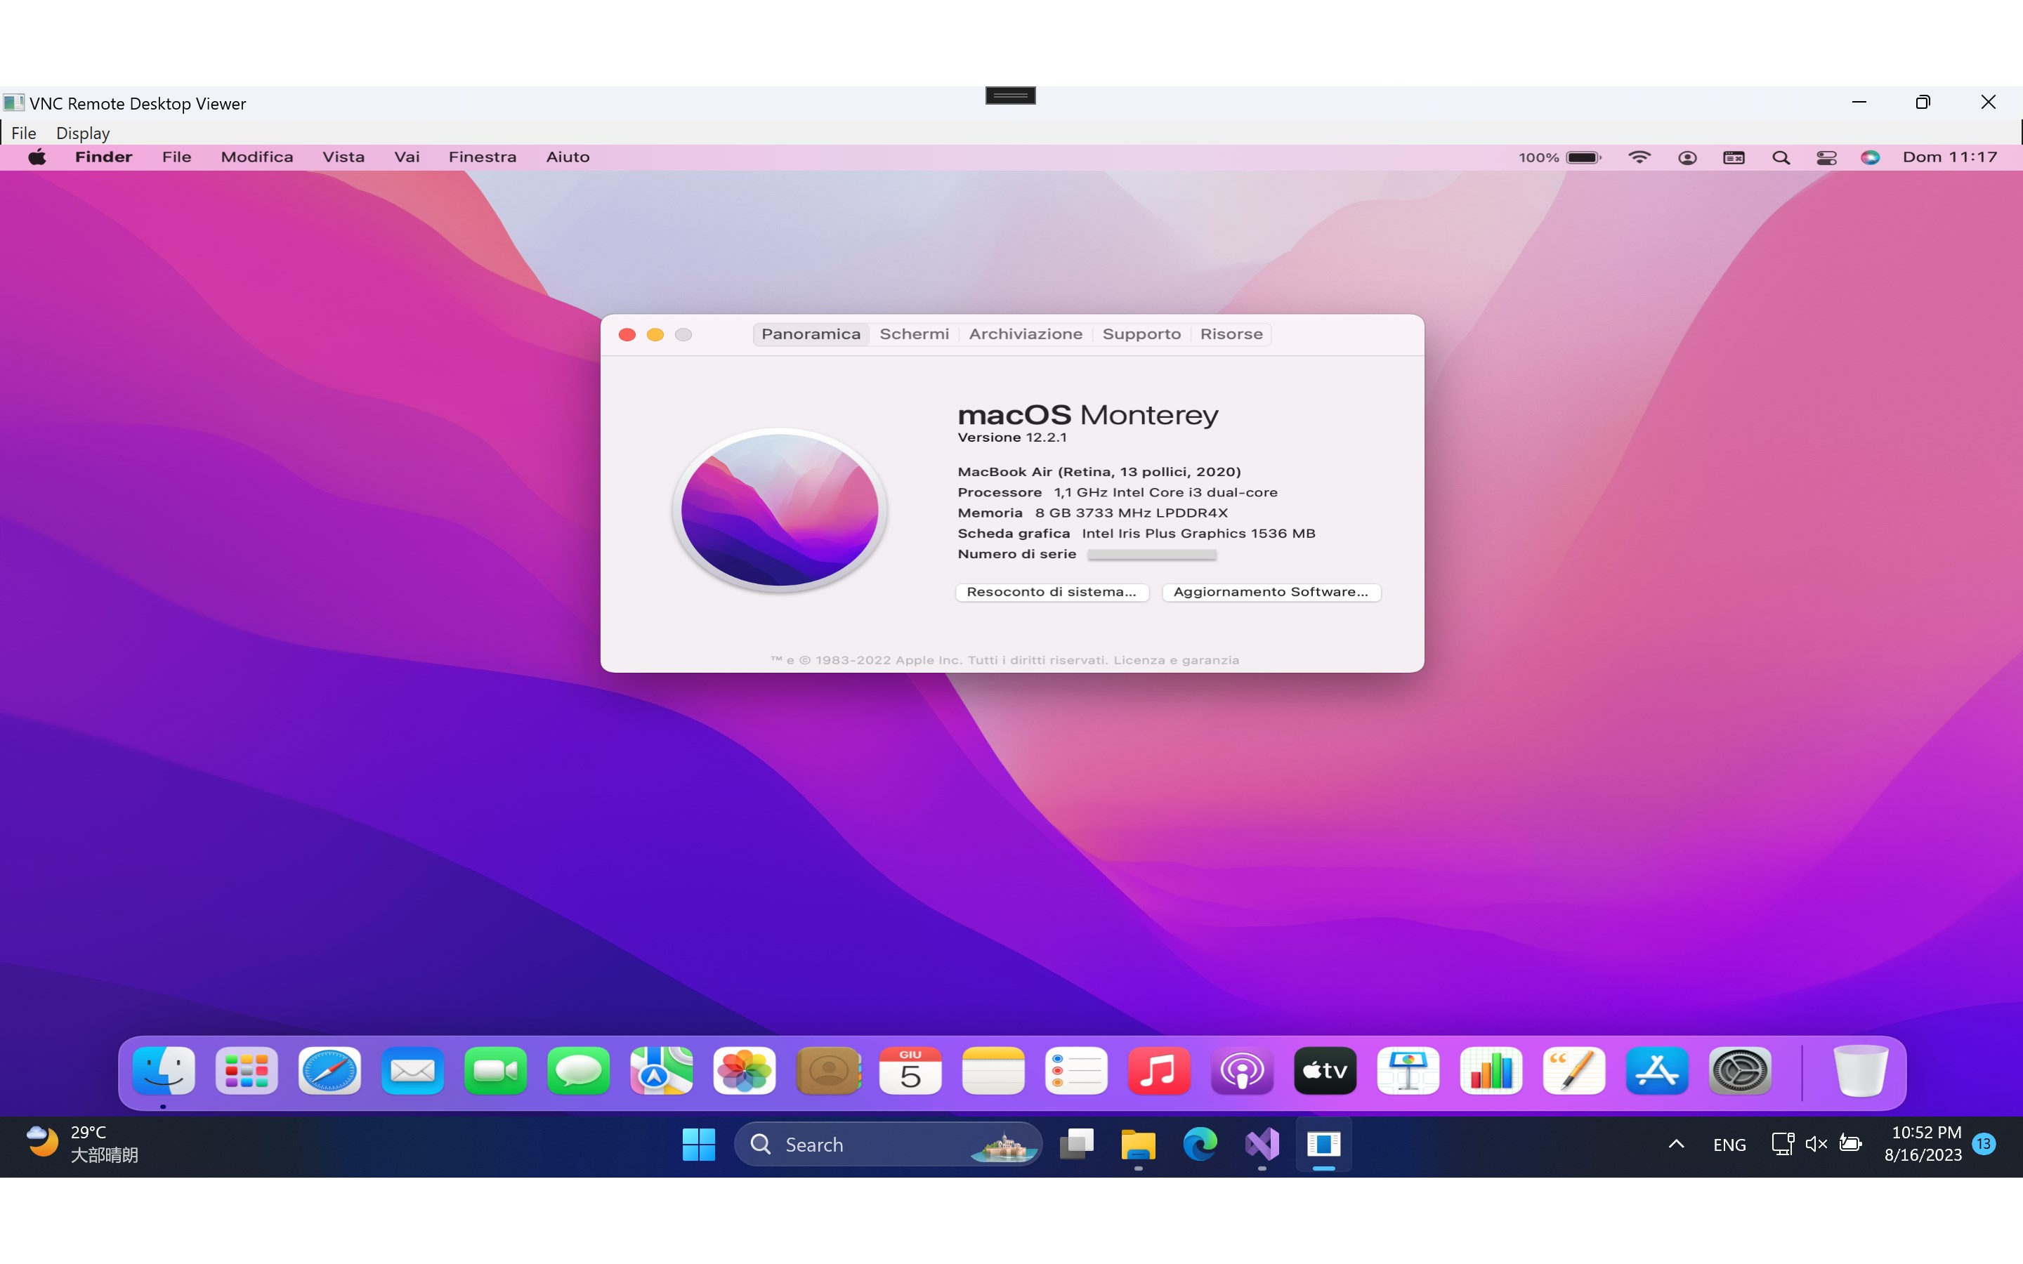Launch Launchpad from the Dock

(247, 1071)
